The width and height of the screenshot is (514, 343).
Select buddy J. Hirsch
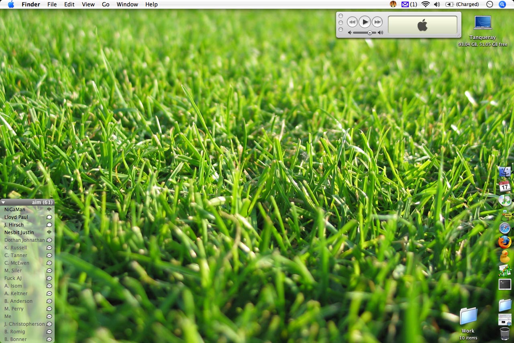click(27, 225)
